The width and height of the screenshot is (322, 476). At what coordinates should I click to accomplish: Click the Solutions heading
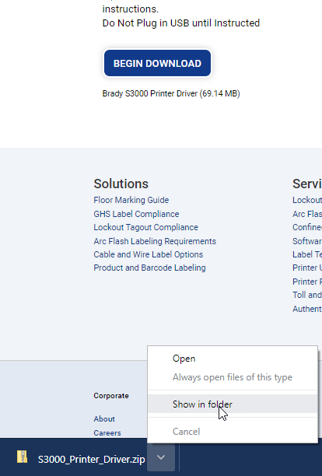[x=121, y=184]
